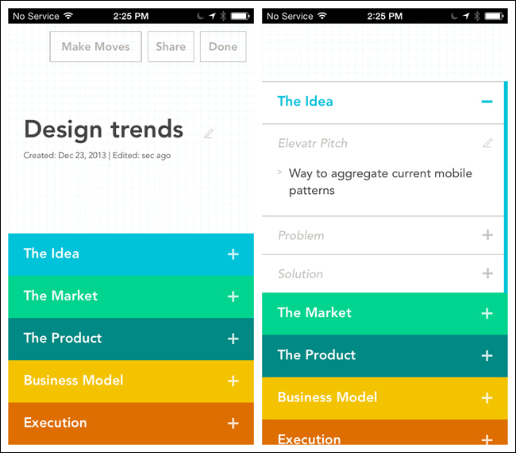This screenshot has width=516, height=453.
Task: Collapse The Idea using the minus icon
Action: pyautogui.click(x=487, y=102)
